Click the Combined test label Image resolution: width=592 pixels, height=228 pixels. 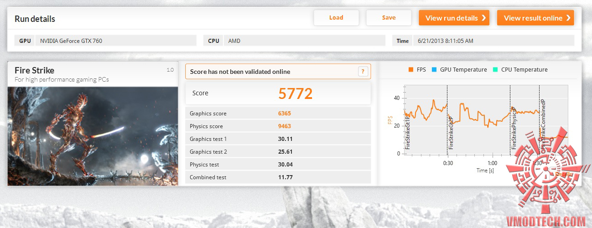208,177
